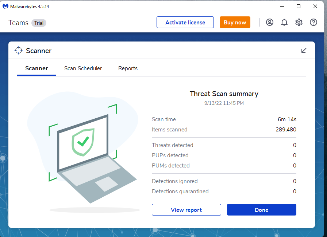This screenshot has height=237, width=327.
Task: Maximize the Malwarebytes window
Action: [x=299, y=7]
